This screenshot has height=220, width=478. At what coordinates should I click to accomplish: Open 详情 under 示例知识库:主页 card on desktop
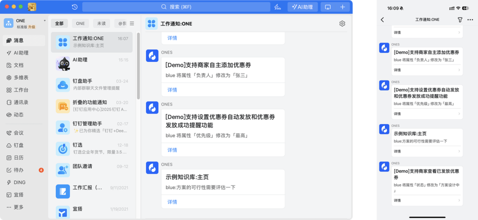[172, 202]
